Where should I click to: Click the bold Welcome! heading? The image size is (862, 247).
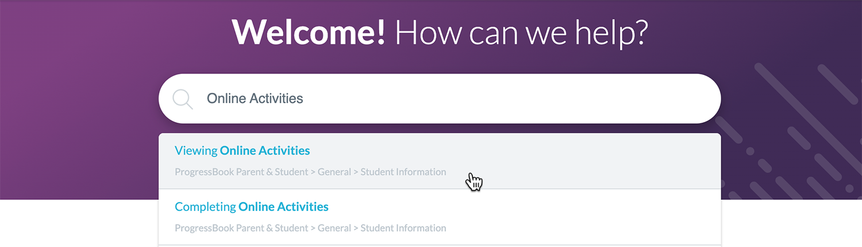(309, 32)
